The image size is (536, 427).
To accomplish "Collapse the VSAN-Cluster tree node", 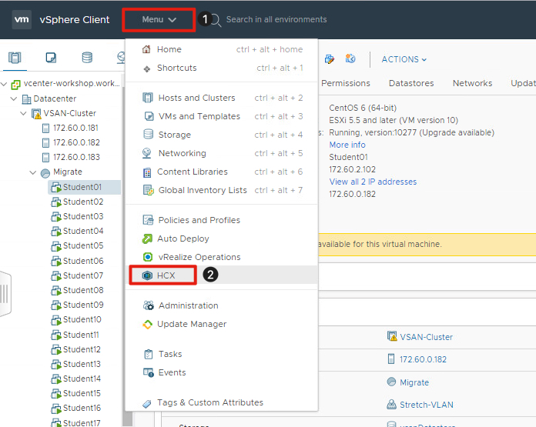I will pos(23,114).
